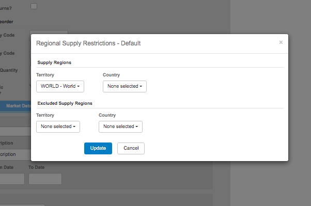Click the To Date label
The image size is (311, 206).
point(36,167)
